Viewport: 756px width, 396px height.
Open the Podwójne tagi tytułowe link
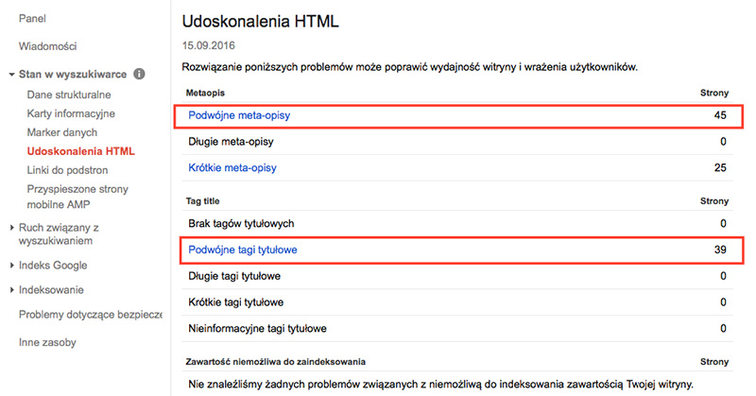pyautogui.click(x=249, y=250)
